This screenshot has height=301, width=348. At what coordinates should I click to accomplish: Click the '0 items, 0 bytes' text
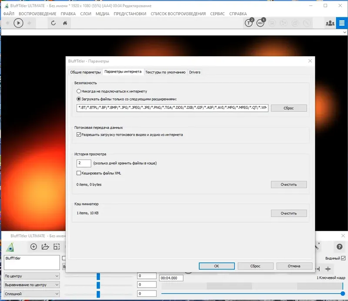point(89,185)
